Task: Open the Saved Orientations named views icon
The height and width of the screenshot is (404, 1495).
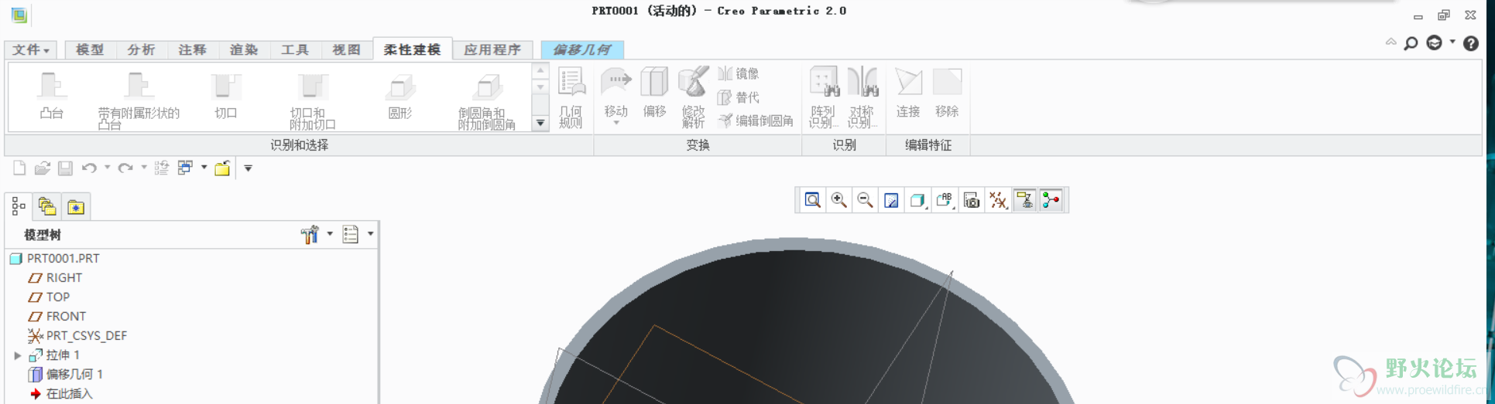Action: [945, 201]
